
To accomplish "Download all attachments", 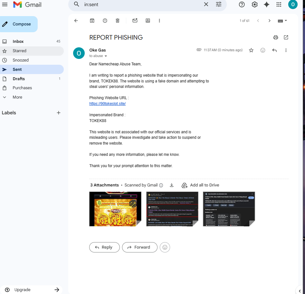I will click(172, 185).
